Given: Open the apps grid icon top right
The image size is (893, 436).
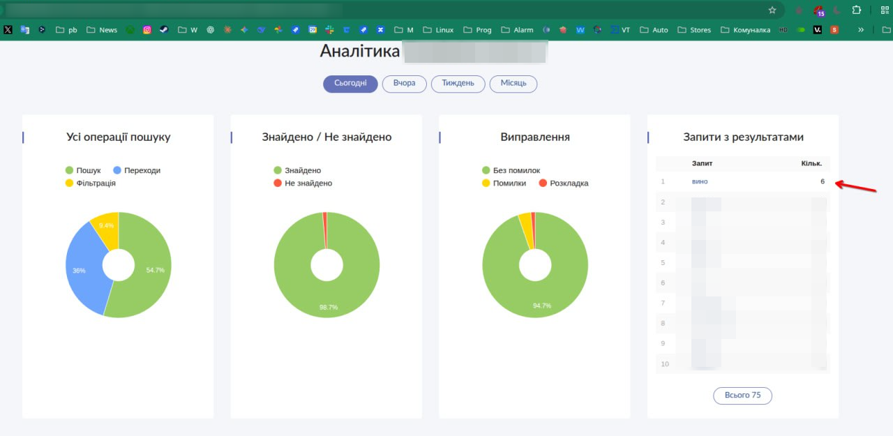Looking at the screenshot, I should pyautogui.click(x=885, y=10).
